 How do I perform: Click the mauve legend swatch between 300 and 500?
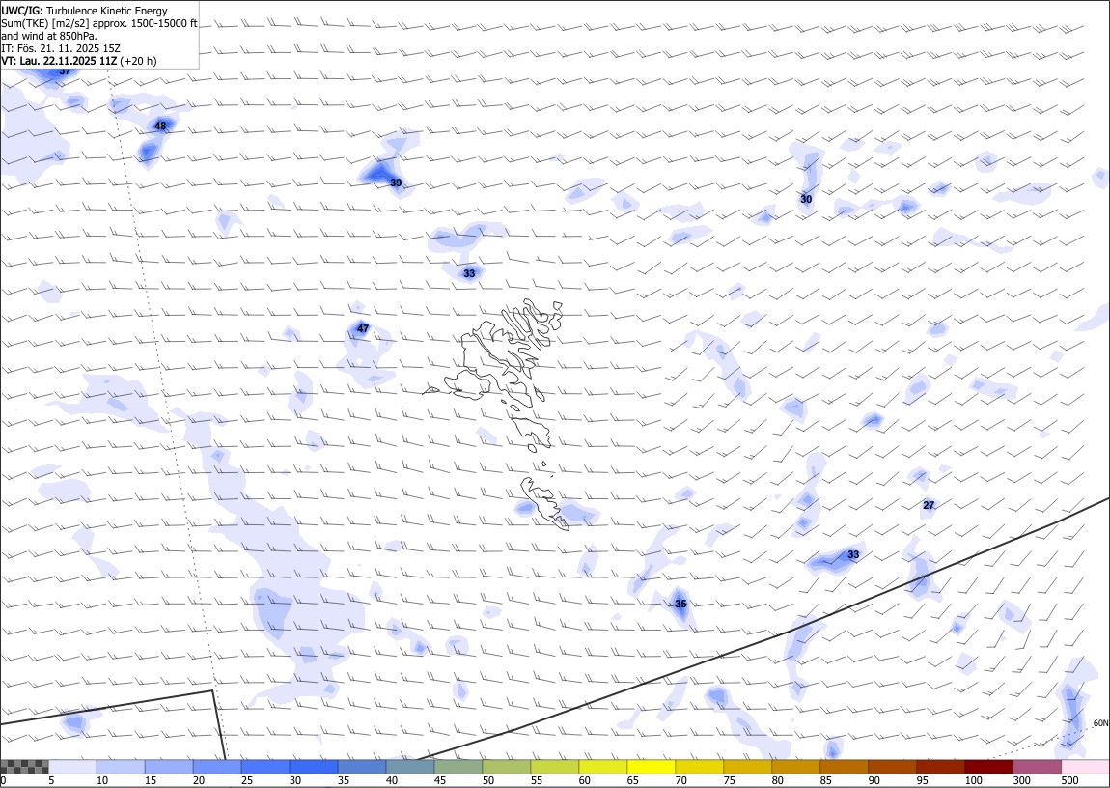tap(1037, 766)
